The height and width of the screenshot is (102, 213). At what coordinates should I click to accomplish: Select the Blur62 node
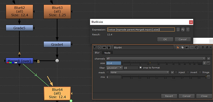point(19,11)
